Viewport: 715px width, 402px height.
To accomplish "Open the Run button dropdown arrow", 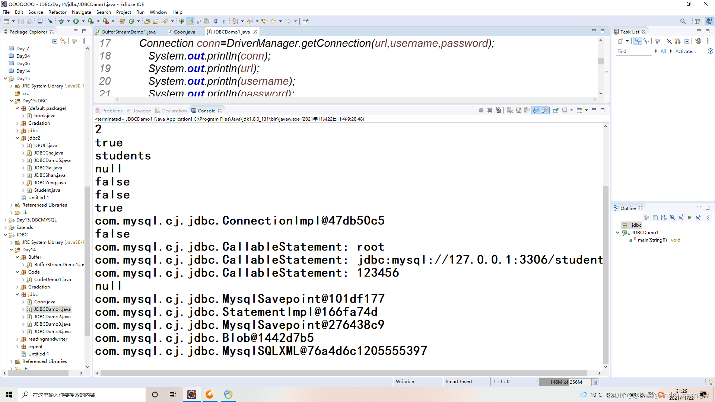I will pyautogui.click(x=83, y=21).
